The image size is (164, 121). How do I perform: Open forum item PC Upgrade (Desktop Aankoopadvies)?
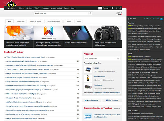143,104
